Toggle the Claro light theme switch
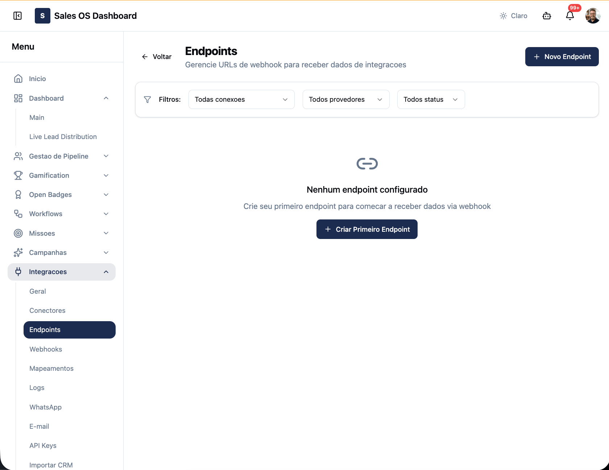The height and width of the screenshot is (470, 609). pos(513,16)
